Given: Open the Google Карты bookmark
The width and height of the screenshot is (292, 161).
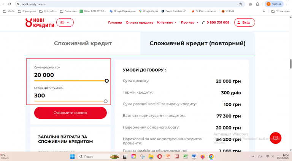Looking at the screenshot, I should point(148,11).
